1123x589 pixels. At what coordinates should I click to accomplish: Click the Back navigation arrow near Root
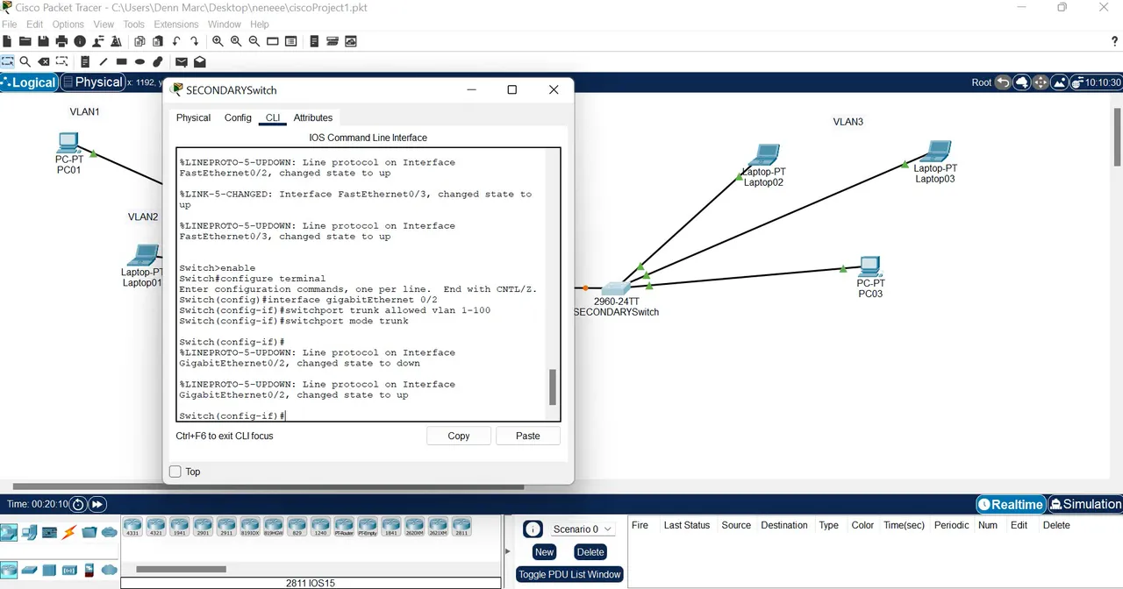1003,82
